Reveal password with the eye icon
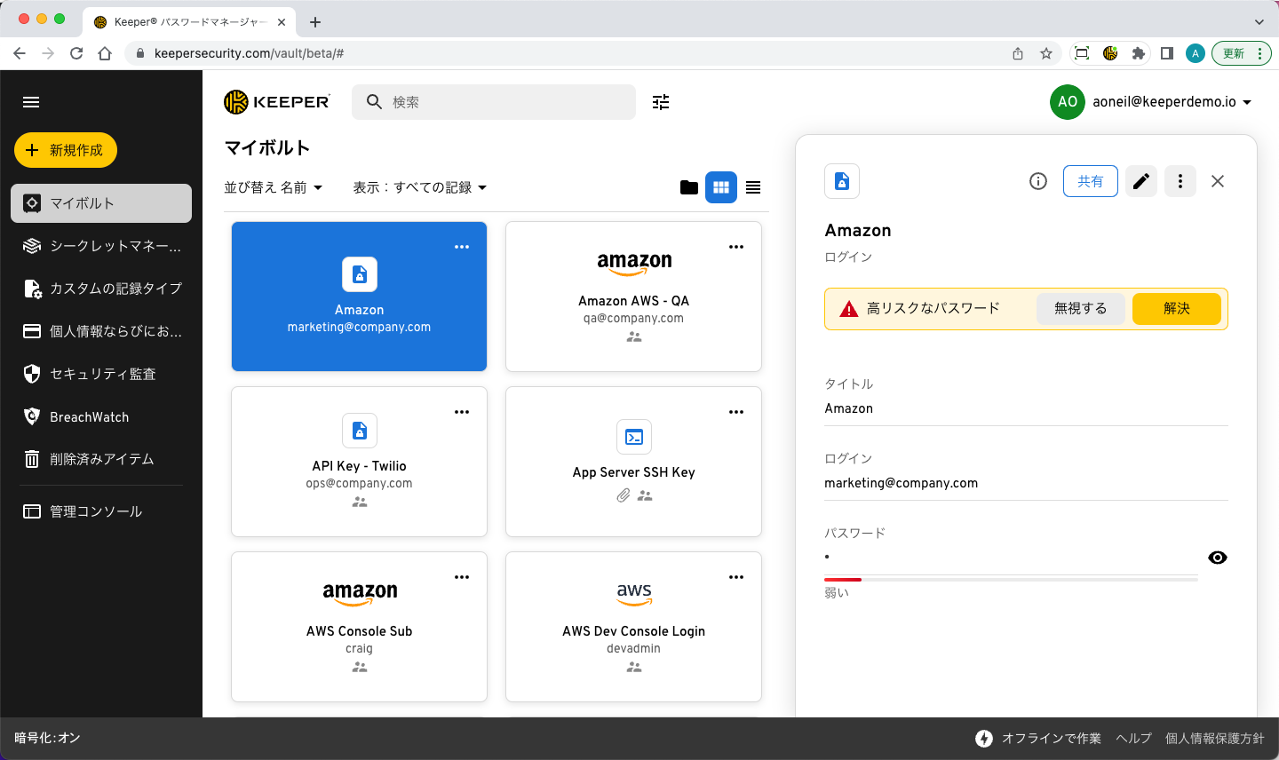 [1218, 558]
